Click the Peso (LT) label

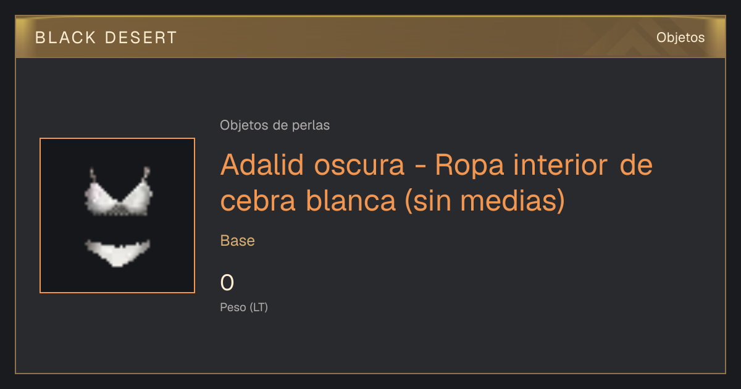pyautogui.click(x=244, y=307)
